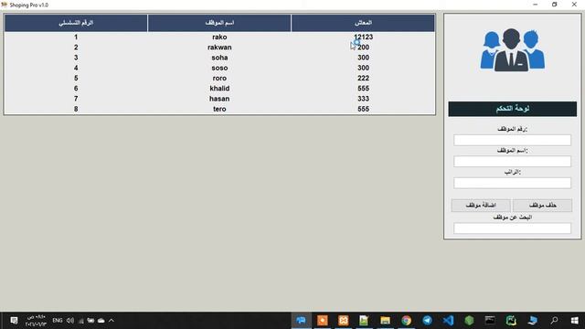The height and width of the screenshot is (329, 585).
Task: Select the row named hasan
Action: click(x=219, y=99)
